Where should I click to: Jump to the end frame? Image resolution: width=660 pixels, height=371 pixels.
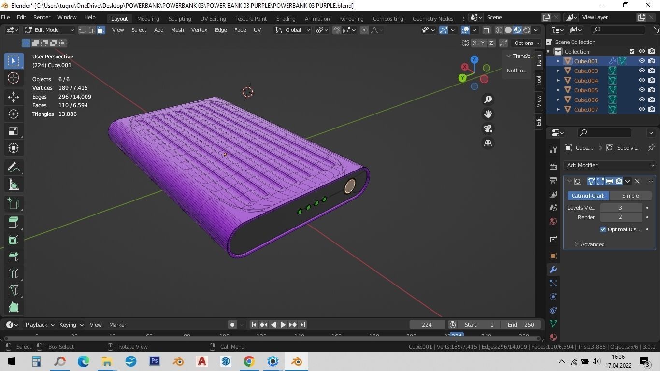[x=302, y=325]
